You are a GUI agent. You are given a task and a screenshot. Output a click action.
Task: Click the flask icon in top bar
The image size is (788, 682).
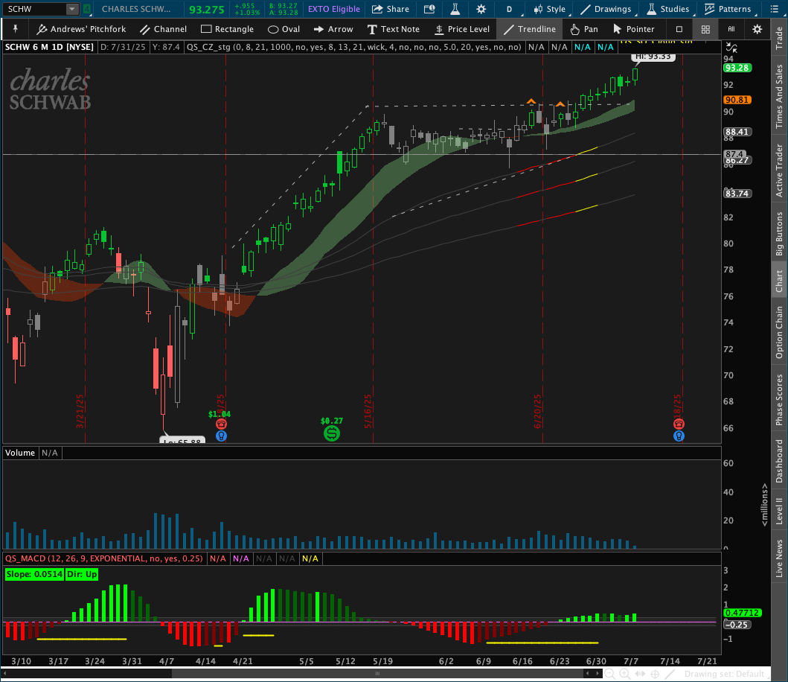pyautogui.click(x=455, y=9)
